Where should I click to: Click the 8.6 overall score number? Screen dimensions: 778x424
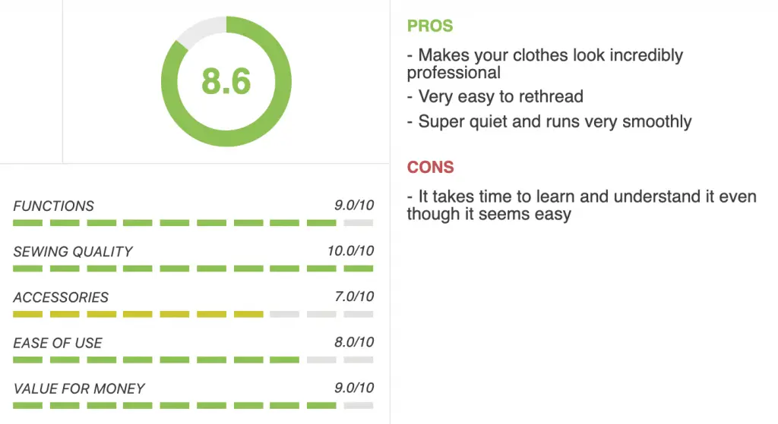point(226,82)
